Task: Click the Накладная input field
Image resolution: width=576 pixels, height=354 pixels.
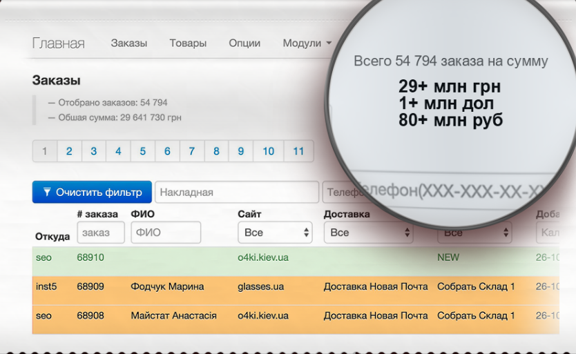Action: pyautogui.click(x=236, y=193)
